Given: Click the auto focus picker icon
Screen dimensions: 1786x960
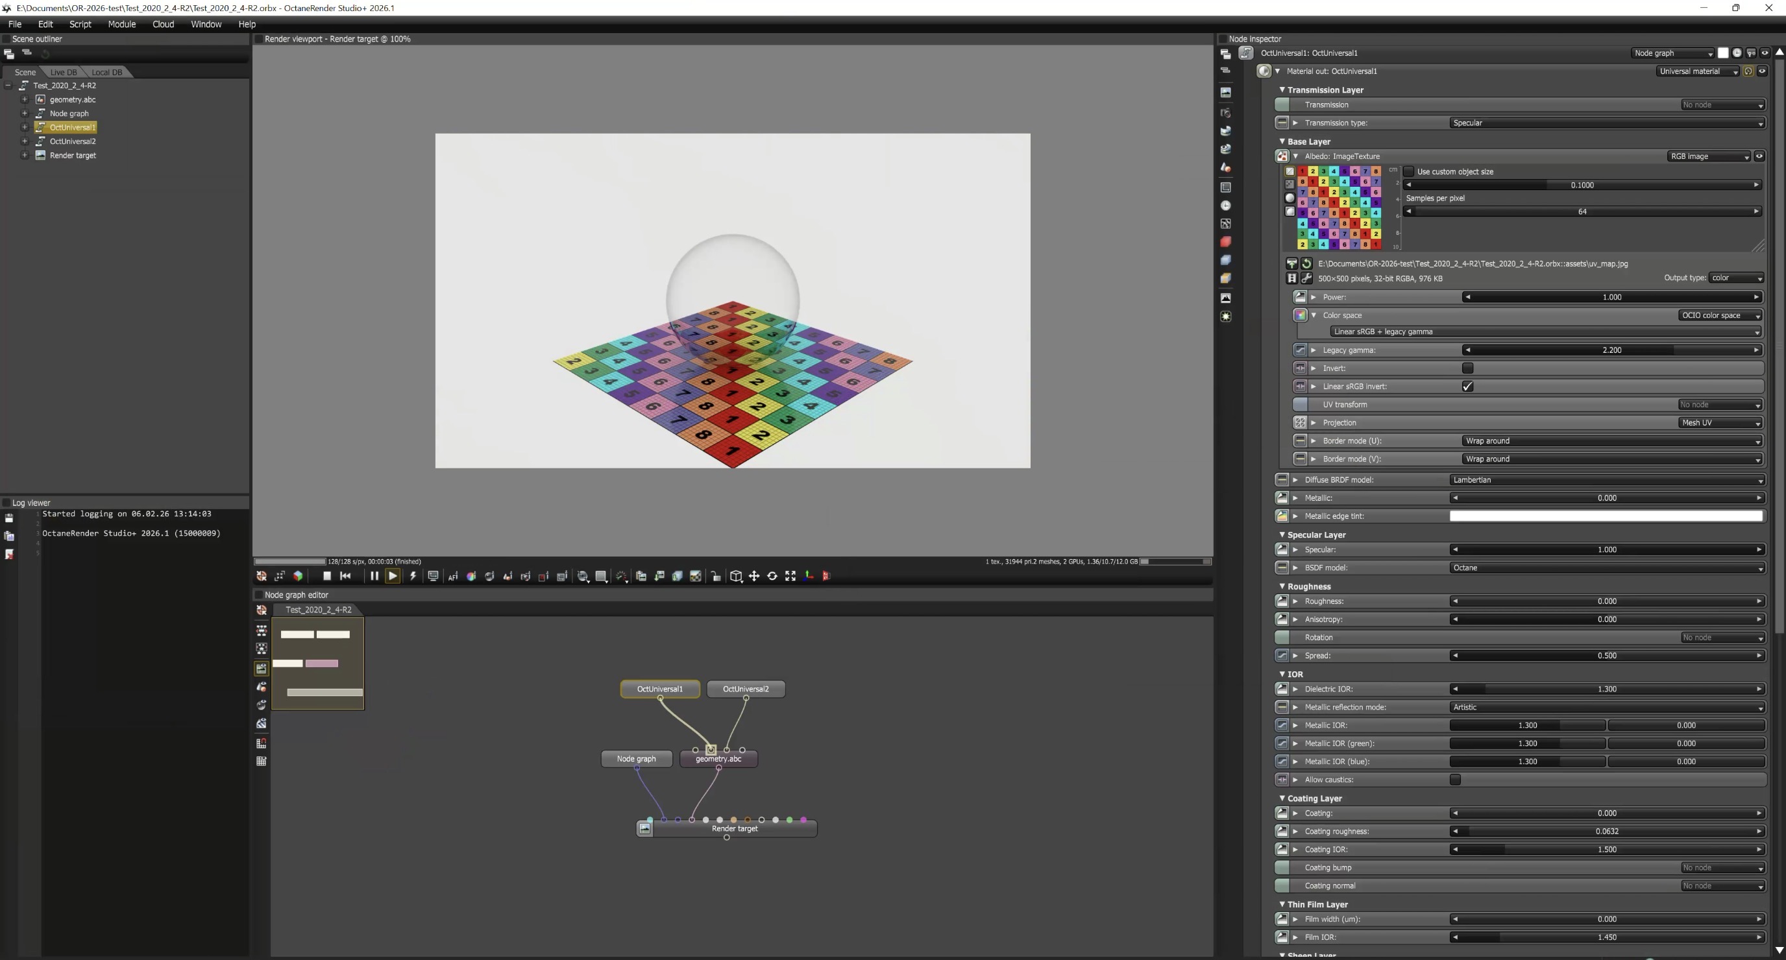Looking at the screenshot, I should [x=453, y=576].
